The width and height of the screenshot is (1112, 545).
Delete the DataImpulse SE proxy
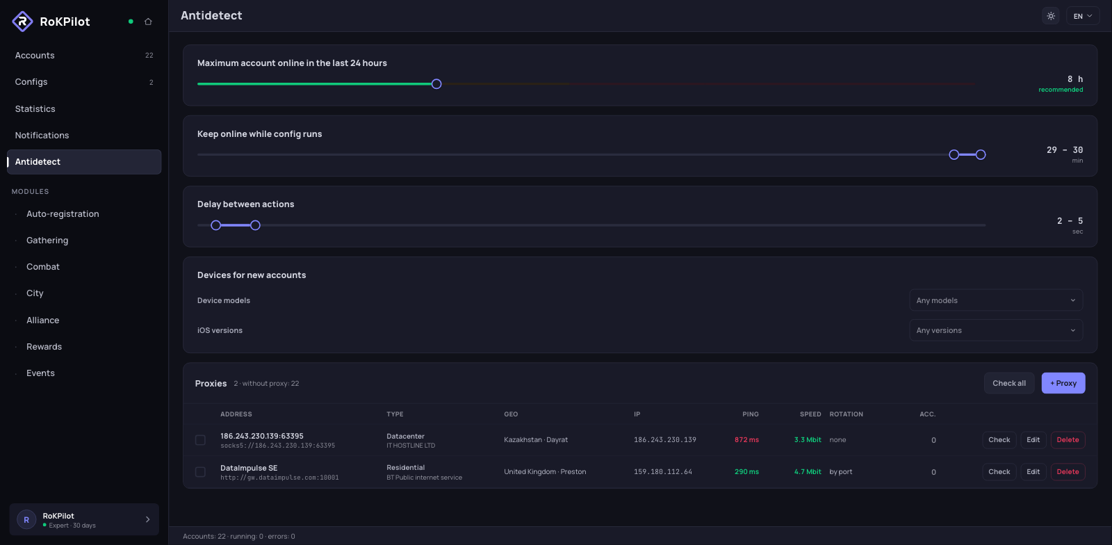pos(1068,472)
